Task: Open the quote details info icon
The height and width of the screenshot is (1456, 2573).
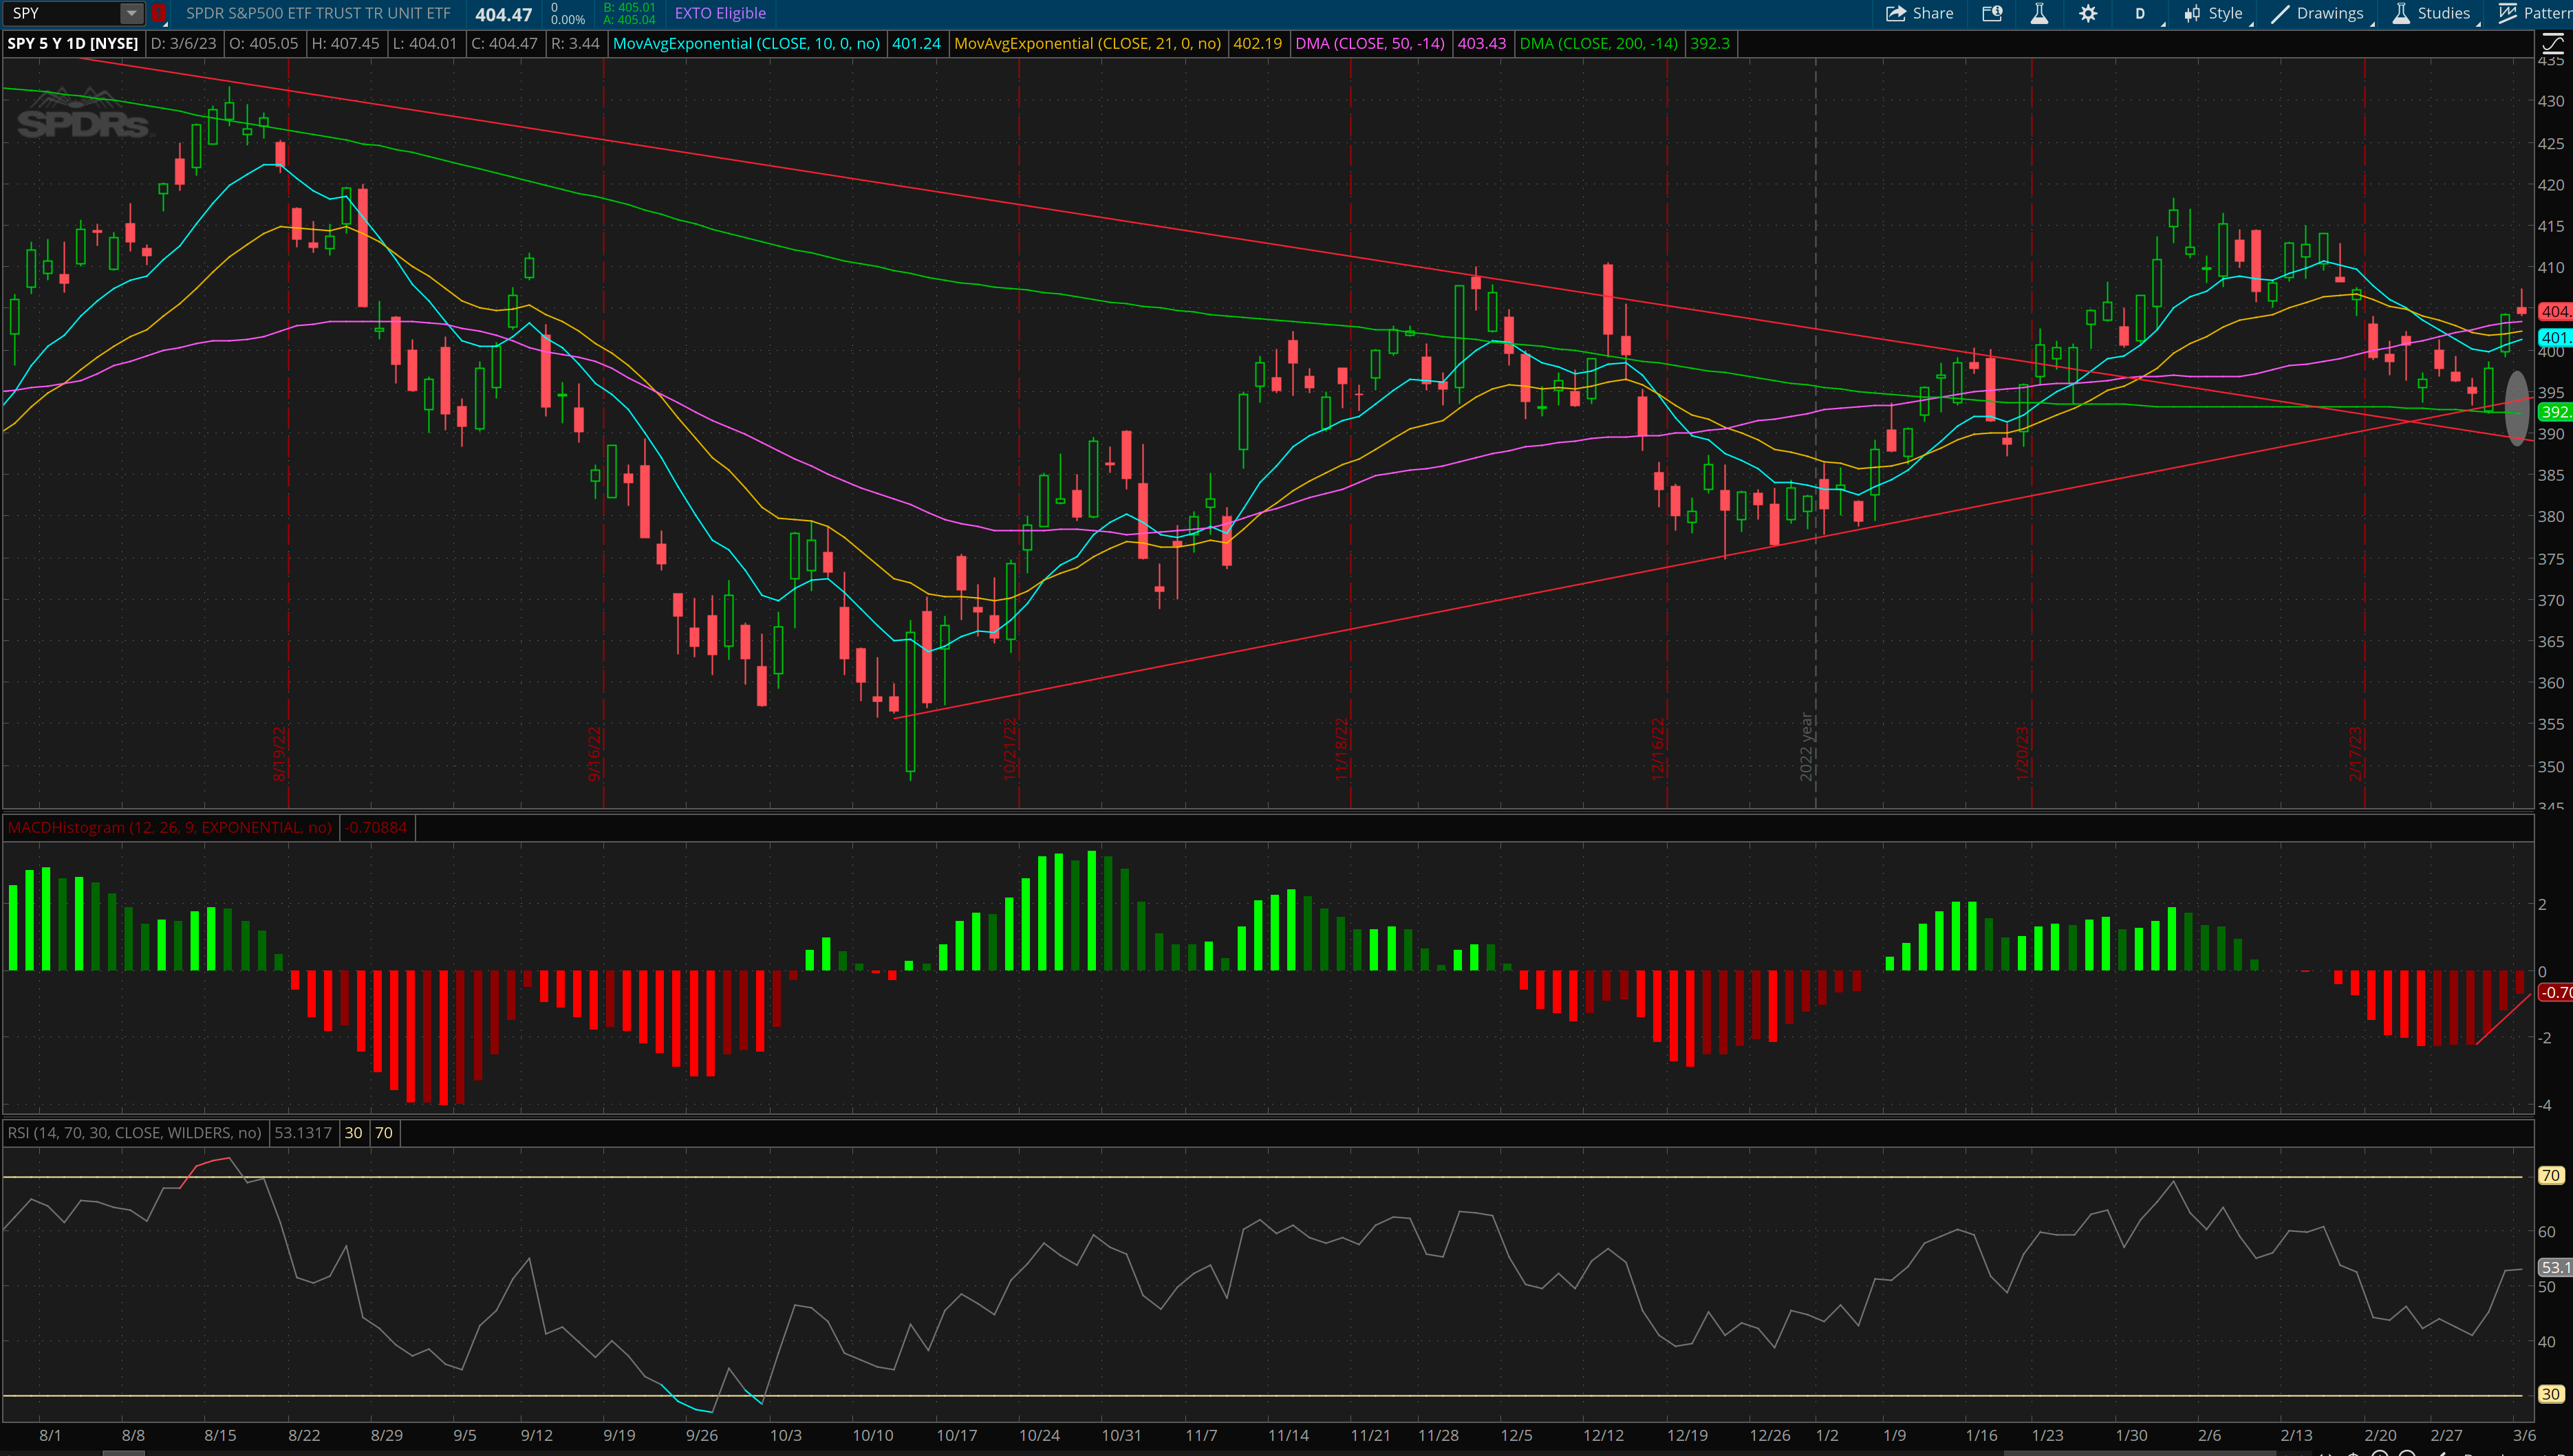Action: click(1992, 13)
